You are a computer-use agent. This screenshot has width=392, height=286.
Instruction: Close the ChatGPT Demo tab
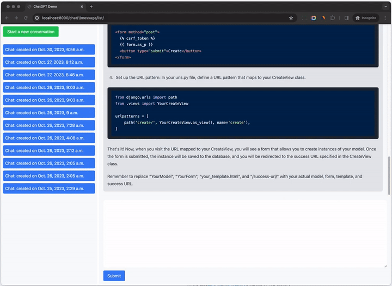[x=82, y=7]
